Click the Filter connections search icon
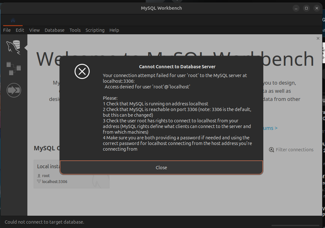Viewport: 325px width, 228px height. tap(271, 150)
